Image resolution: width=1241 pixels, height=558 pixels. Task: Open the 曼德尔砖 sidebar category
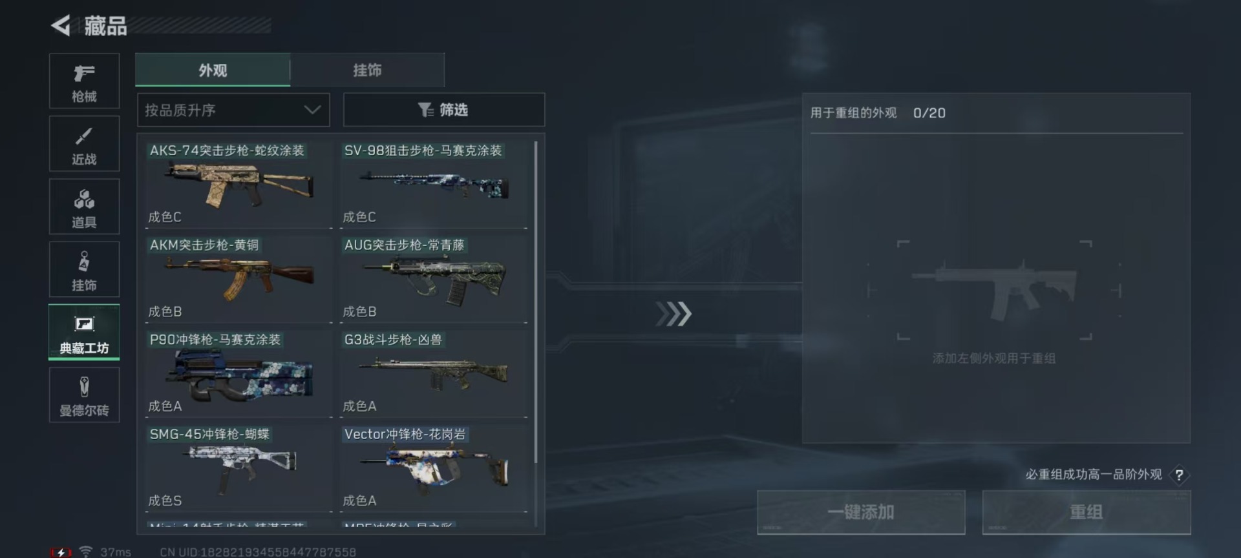[84, 395]
